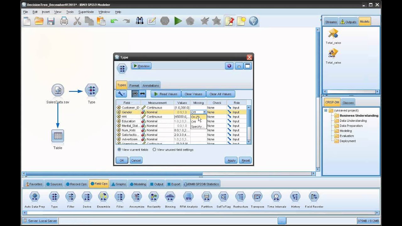402x226 pixels.
Task: Select the Ensemble node in the palette
Action: (x=103, y=197)
